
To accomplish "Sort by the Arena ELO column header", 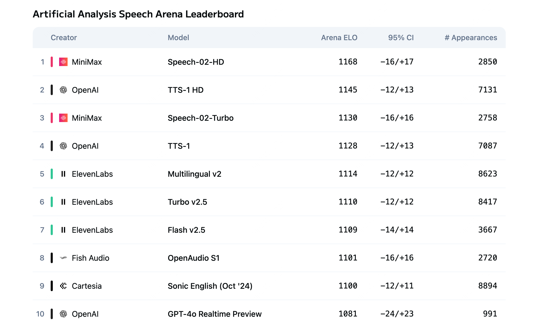I will (339, 38).
